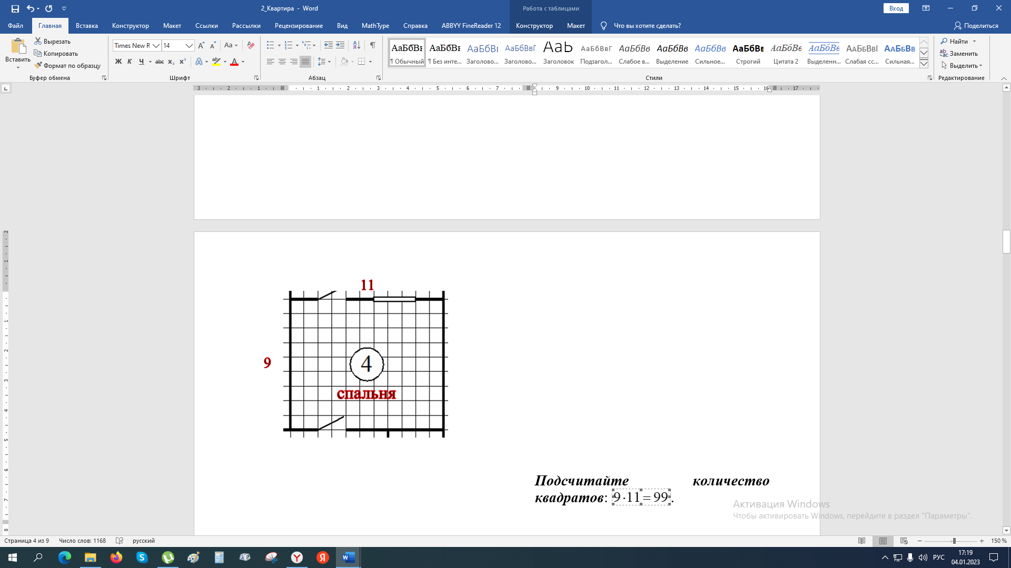Click the Paste (Вставить) clipboard icon
Viewport: 1011px width, 568px height.
pos(18,46)
